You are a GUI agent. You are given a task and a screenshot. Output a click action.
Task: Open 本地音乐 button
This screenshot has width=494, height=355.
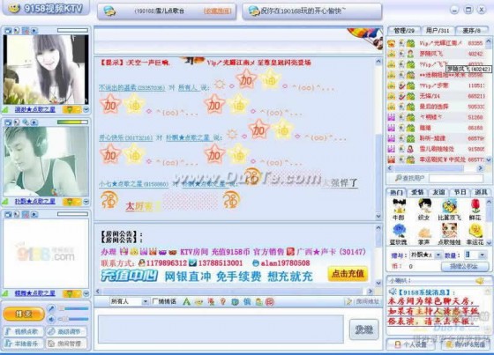pos(24,344)
